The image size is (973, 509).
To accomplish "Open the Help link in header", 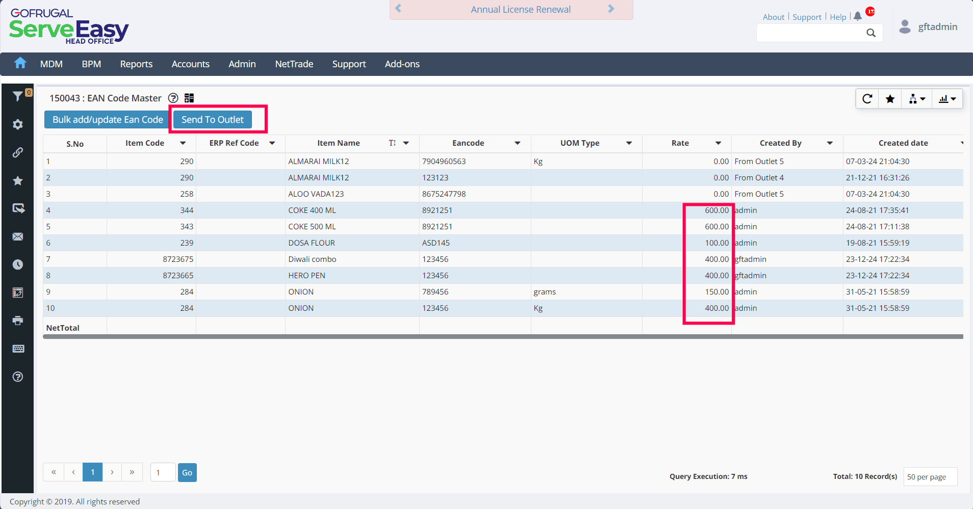I will (x=838, y=17).
